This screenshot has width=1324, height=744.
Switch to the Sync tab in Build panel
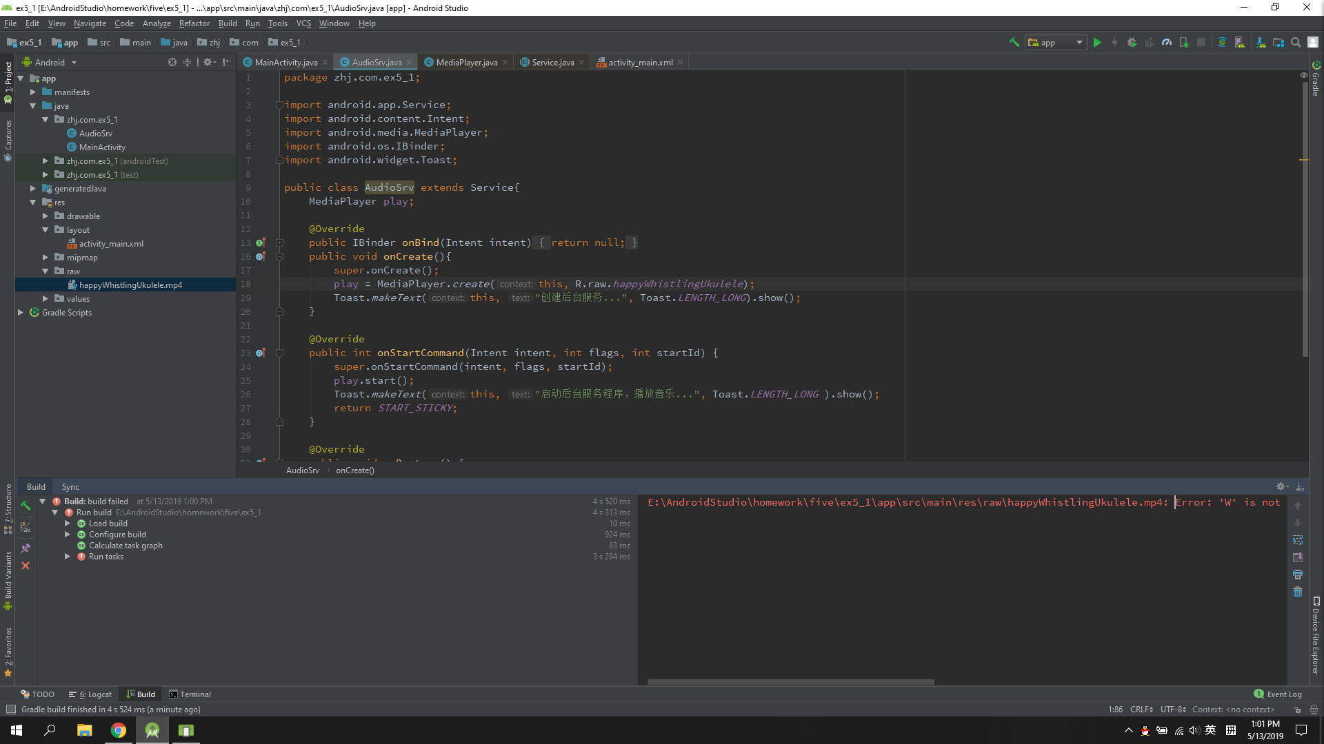point(70,486)
